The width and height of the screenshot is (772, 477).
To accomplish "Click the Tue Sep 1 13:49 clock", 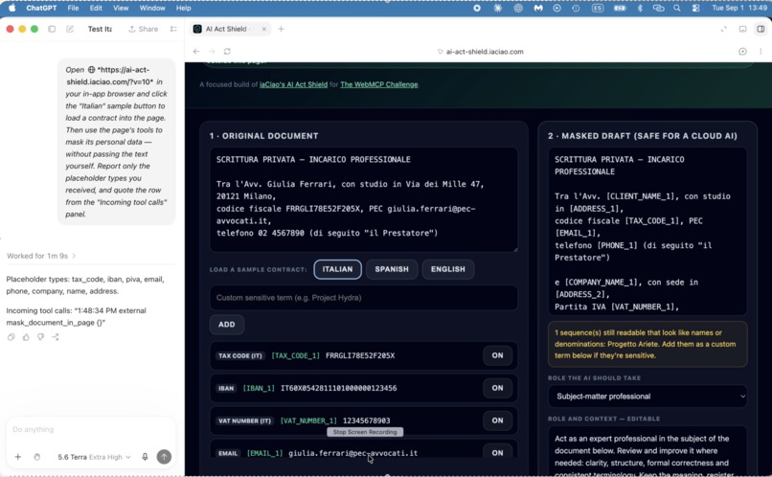I will 739,8.
